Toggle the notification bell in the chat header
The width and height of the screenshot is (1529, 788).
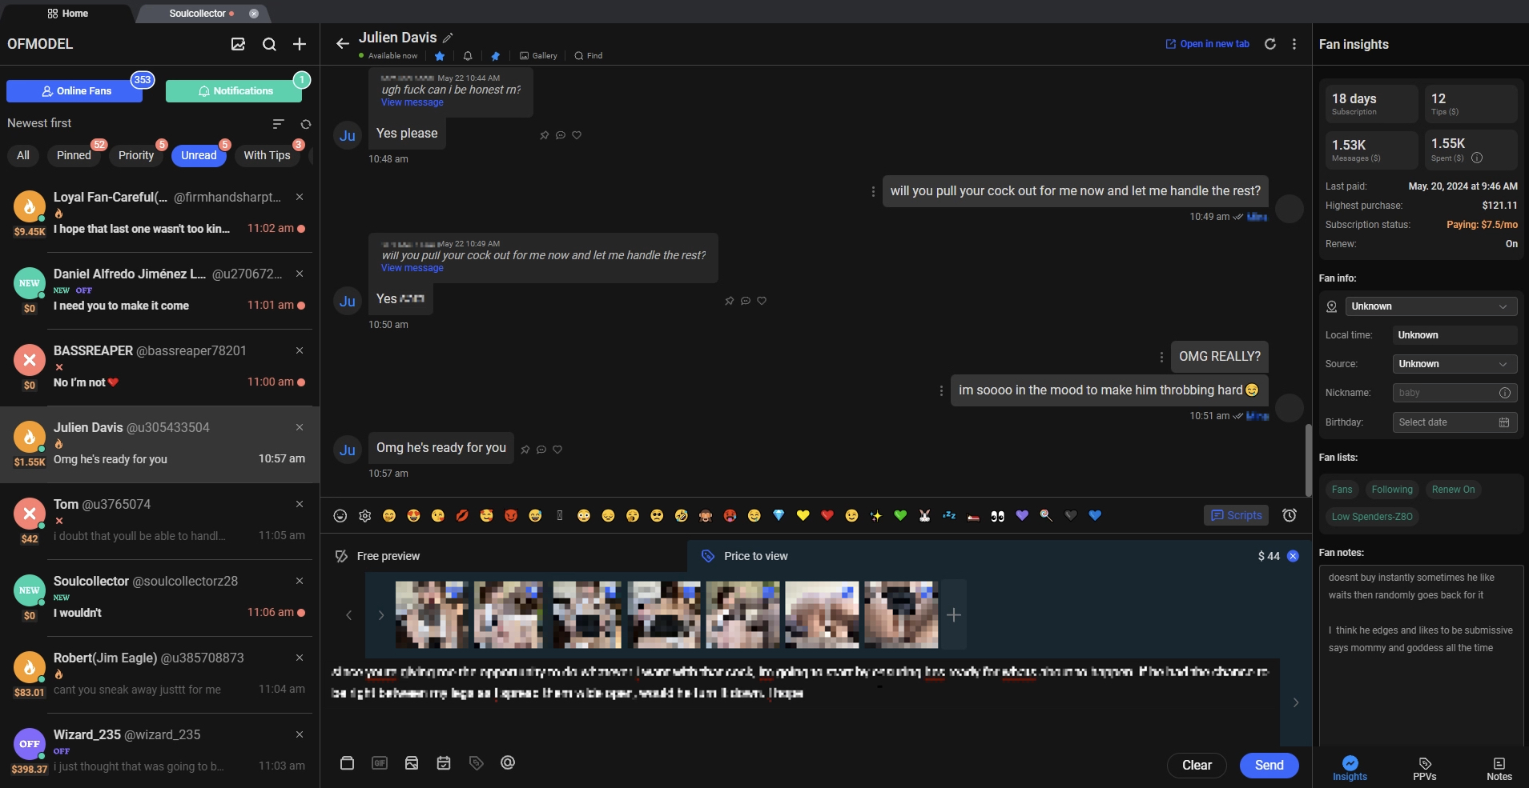click(x=467, y=56)
